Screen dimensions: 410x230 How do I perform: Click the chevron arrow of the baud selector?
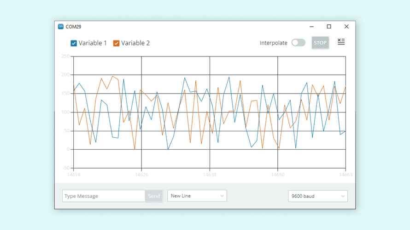(343, 196)
